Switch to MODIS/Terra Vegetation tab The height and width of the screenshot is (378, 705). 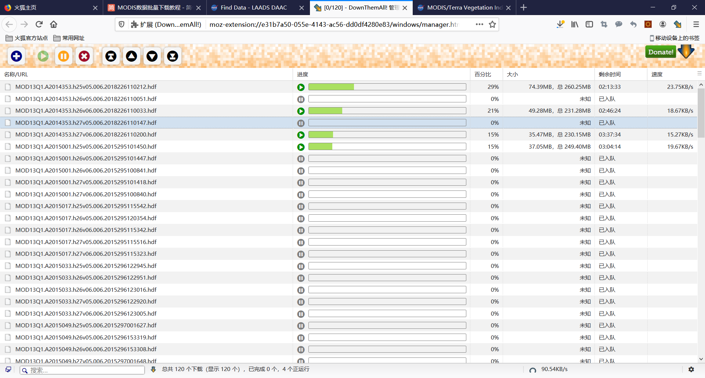coord(464,7)
